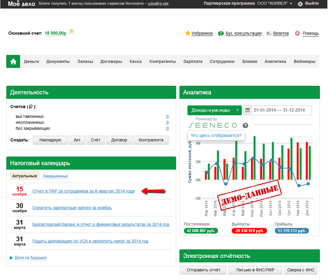
Task: Click the speech bubble icon for Бух. консультации
Action: [x=221, y=33]
